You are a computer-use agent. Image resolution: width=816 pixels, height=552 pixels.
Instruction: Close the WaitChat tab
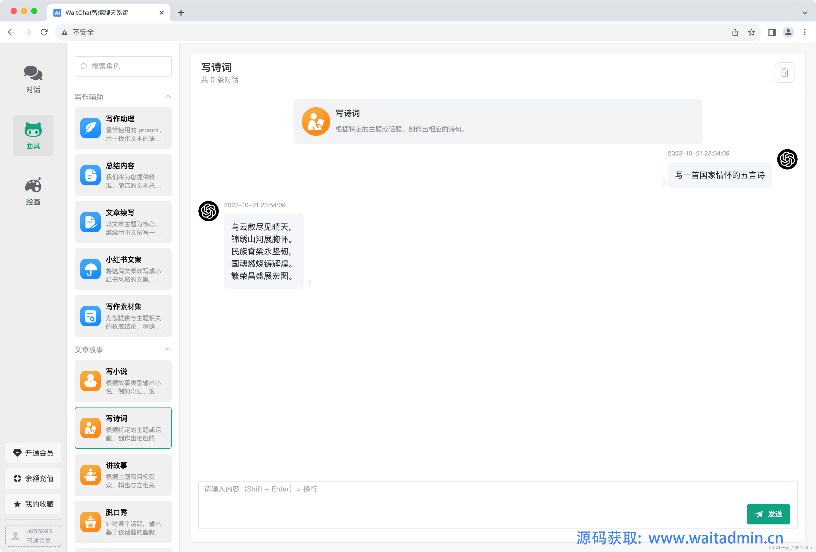(x=162, y=13)
